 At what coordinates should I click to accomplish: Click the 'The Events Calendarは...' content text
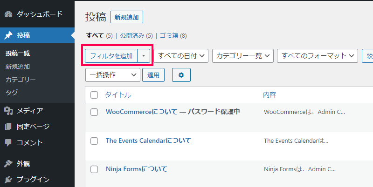(x=296, y=141)
